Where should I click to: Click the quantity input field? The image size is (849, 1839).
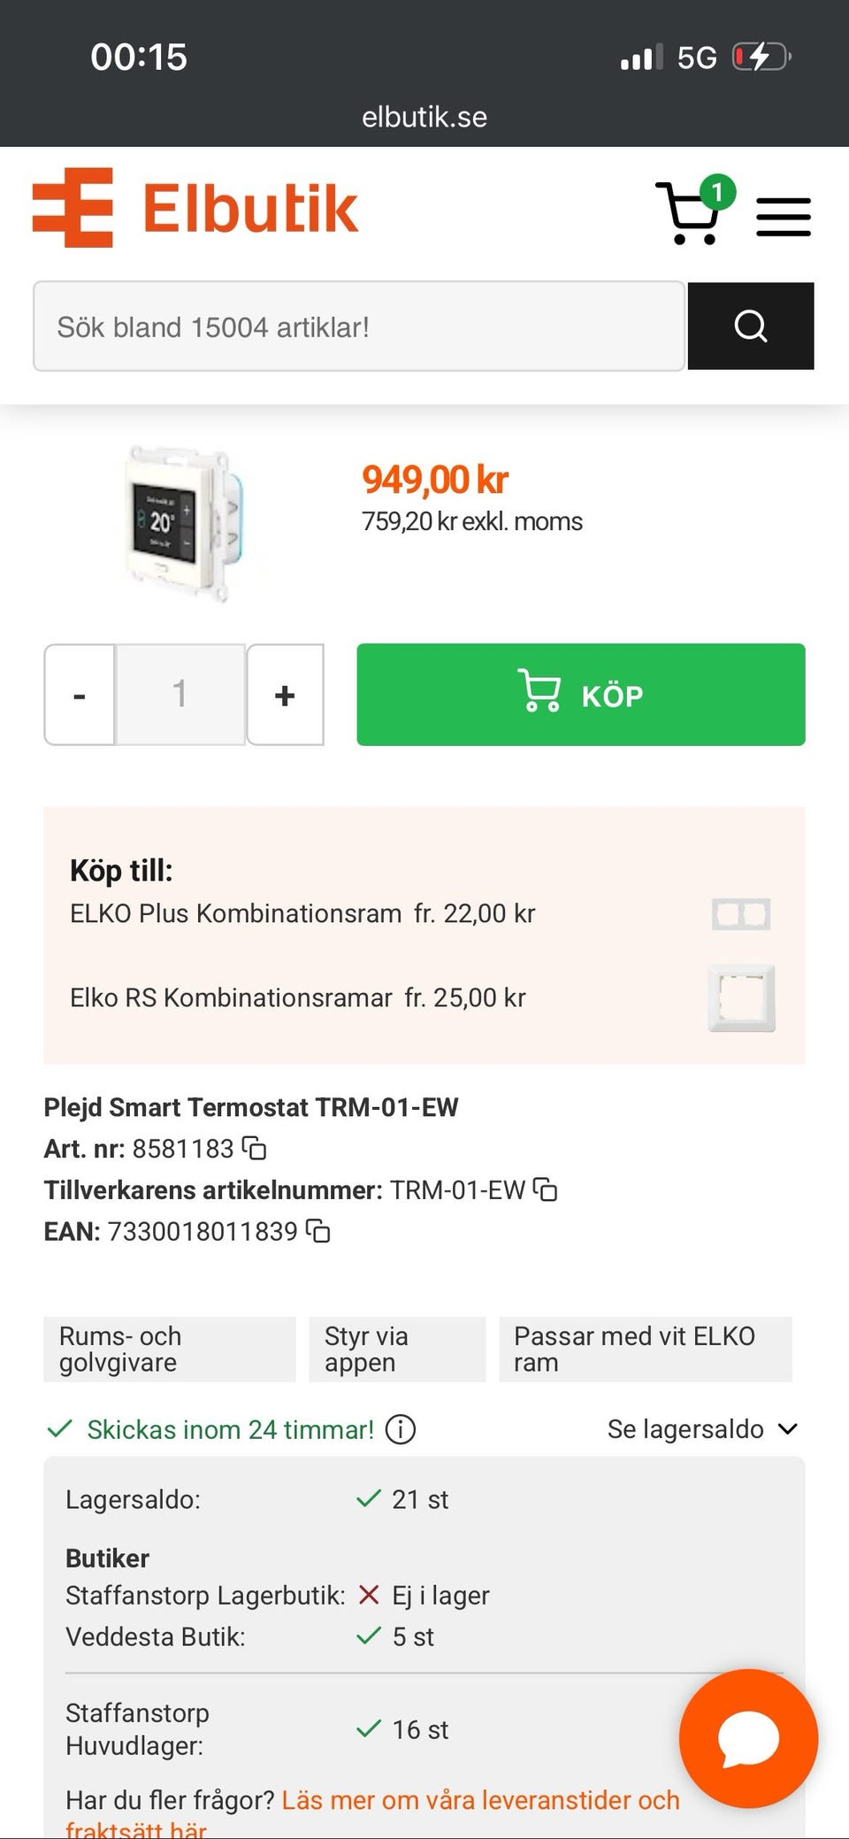180,696
